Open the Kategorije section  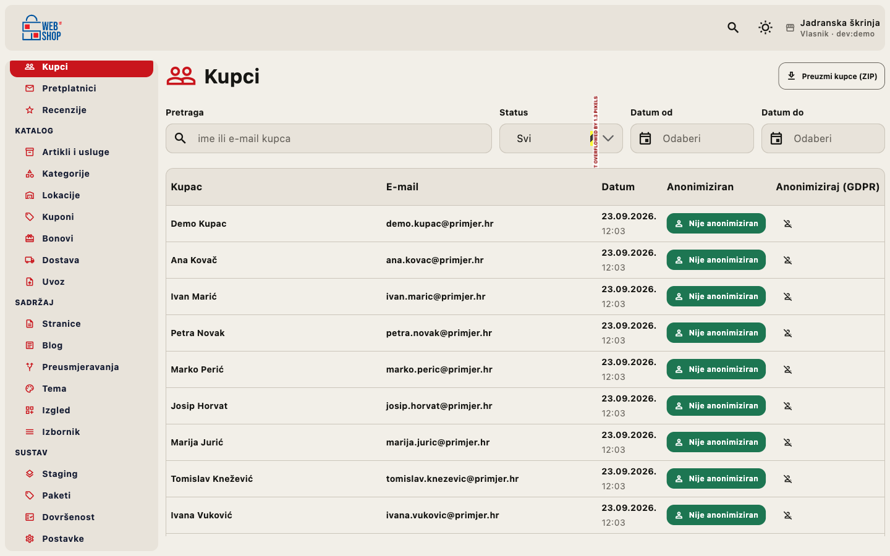pos(82,174)
